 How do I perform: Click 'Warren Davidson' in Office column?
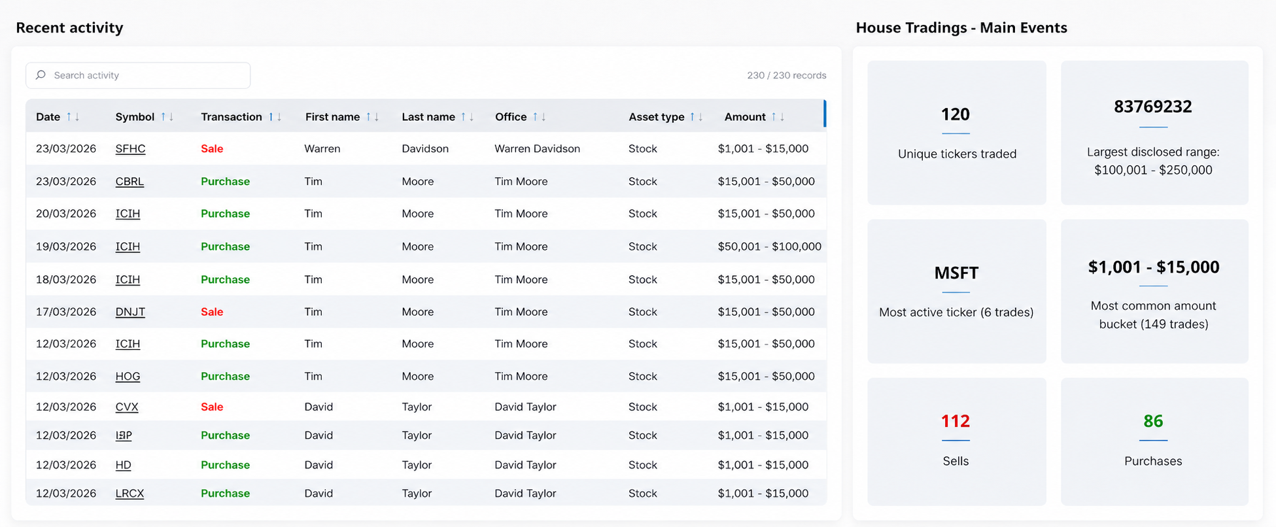[537, 148]
